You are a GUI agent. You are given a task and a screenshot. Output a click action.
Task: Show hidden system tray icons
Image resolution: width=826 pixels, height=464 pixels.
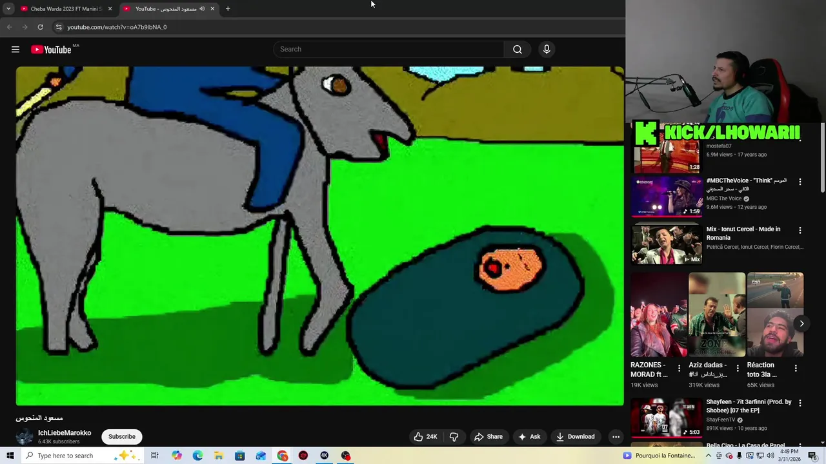click(709, 456)
